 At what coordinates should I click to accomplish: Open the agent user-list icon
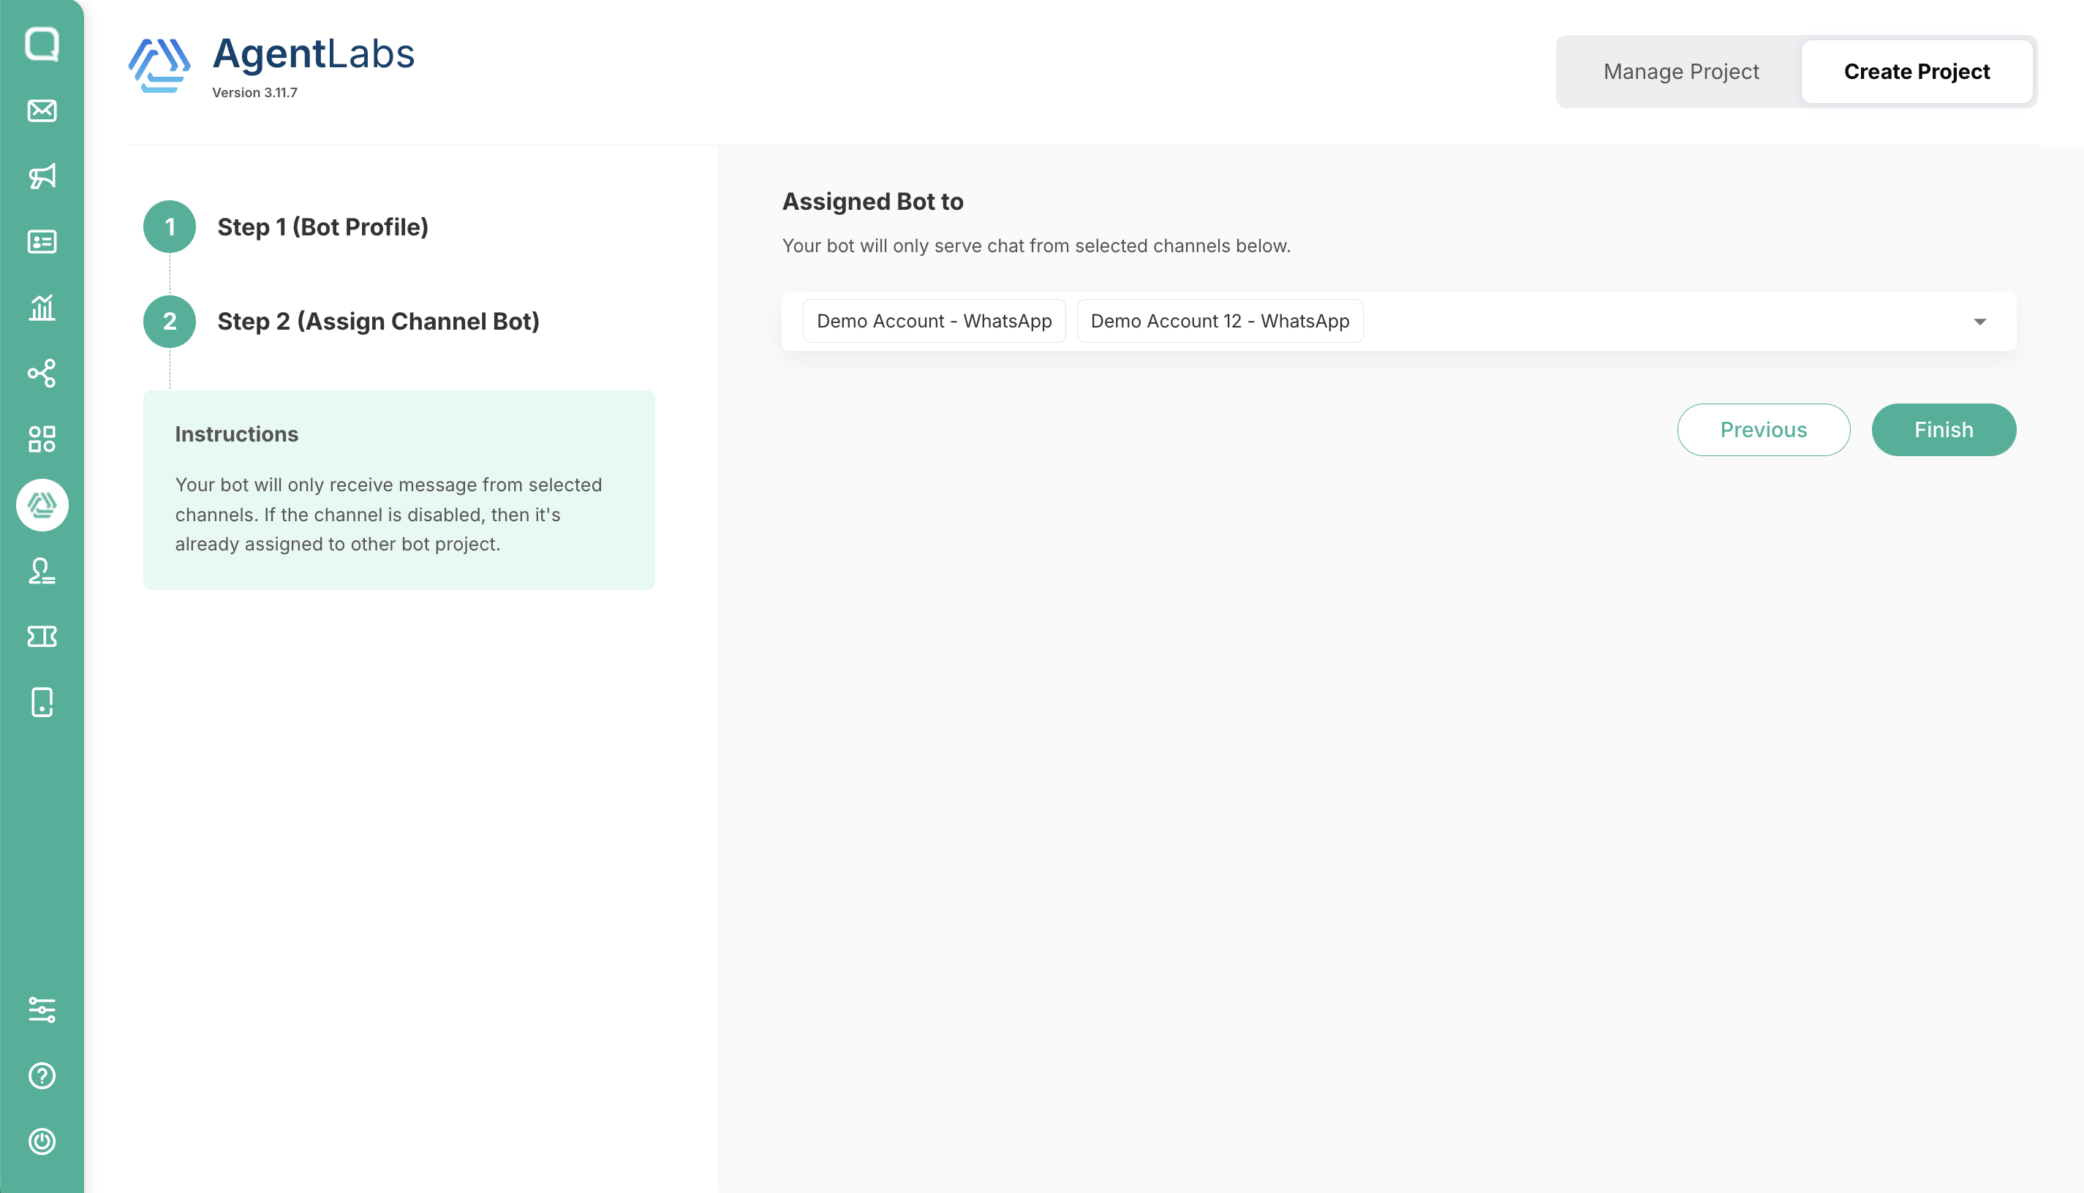click(42, 570)
